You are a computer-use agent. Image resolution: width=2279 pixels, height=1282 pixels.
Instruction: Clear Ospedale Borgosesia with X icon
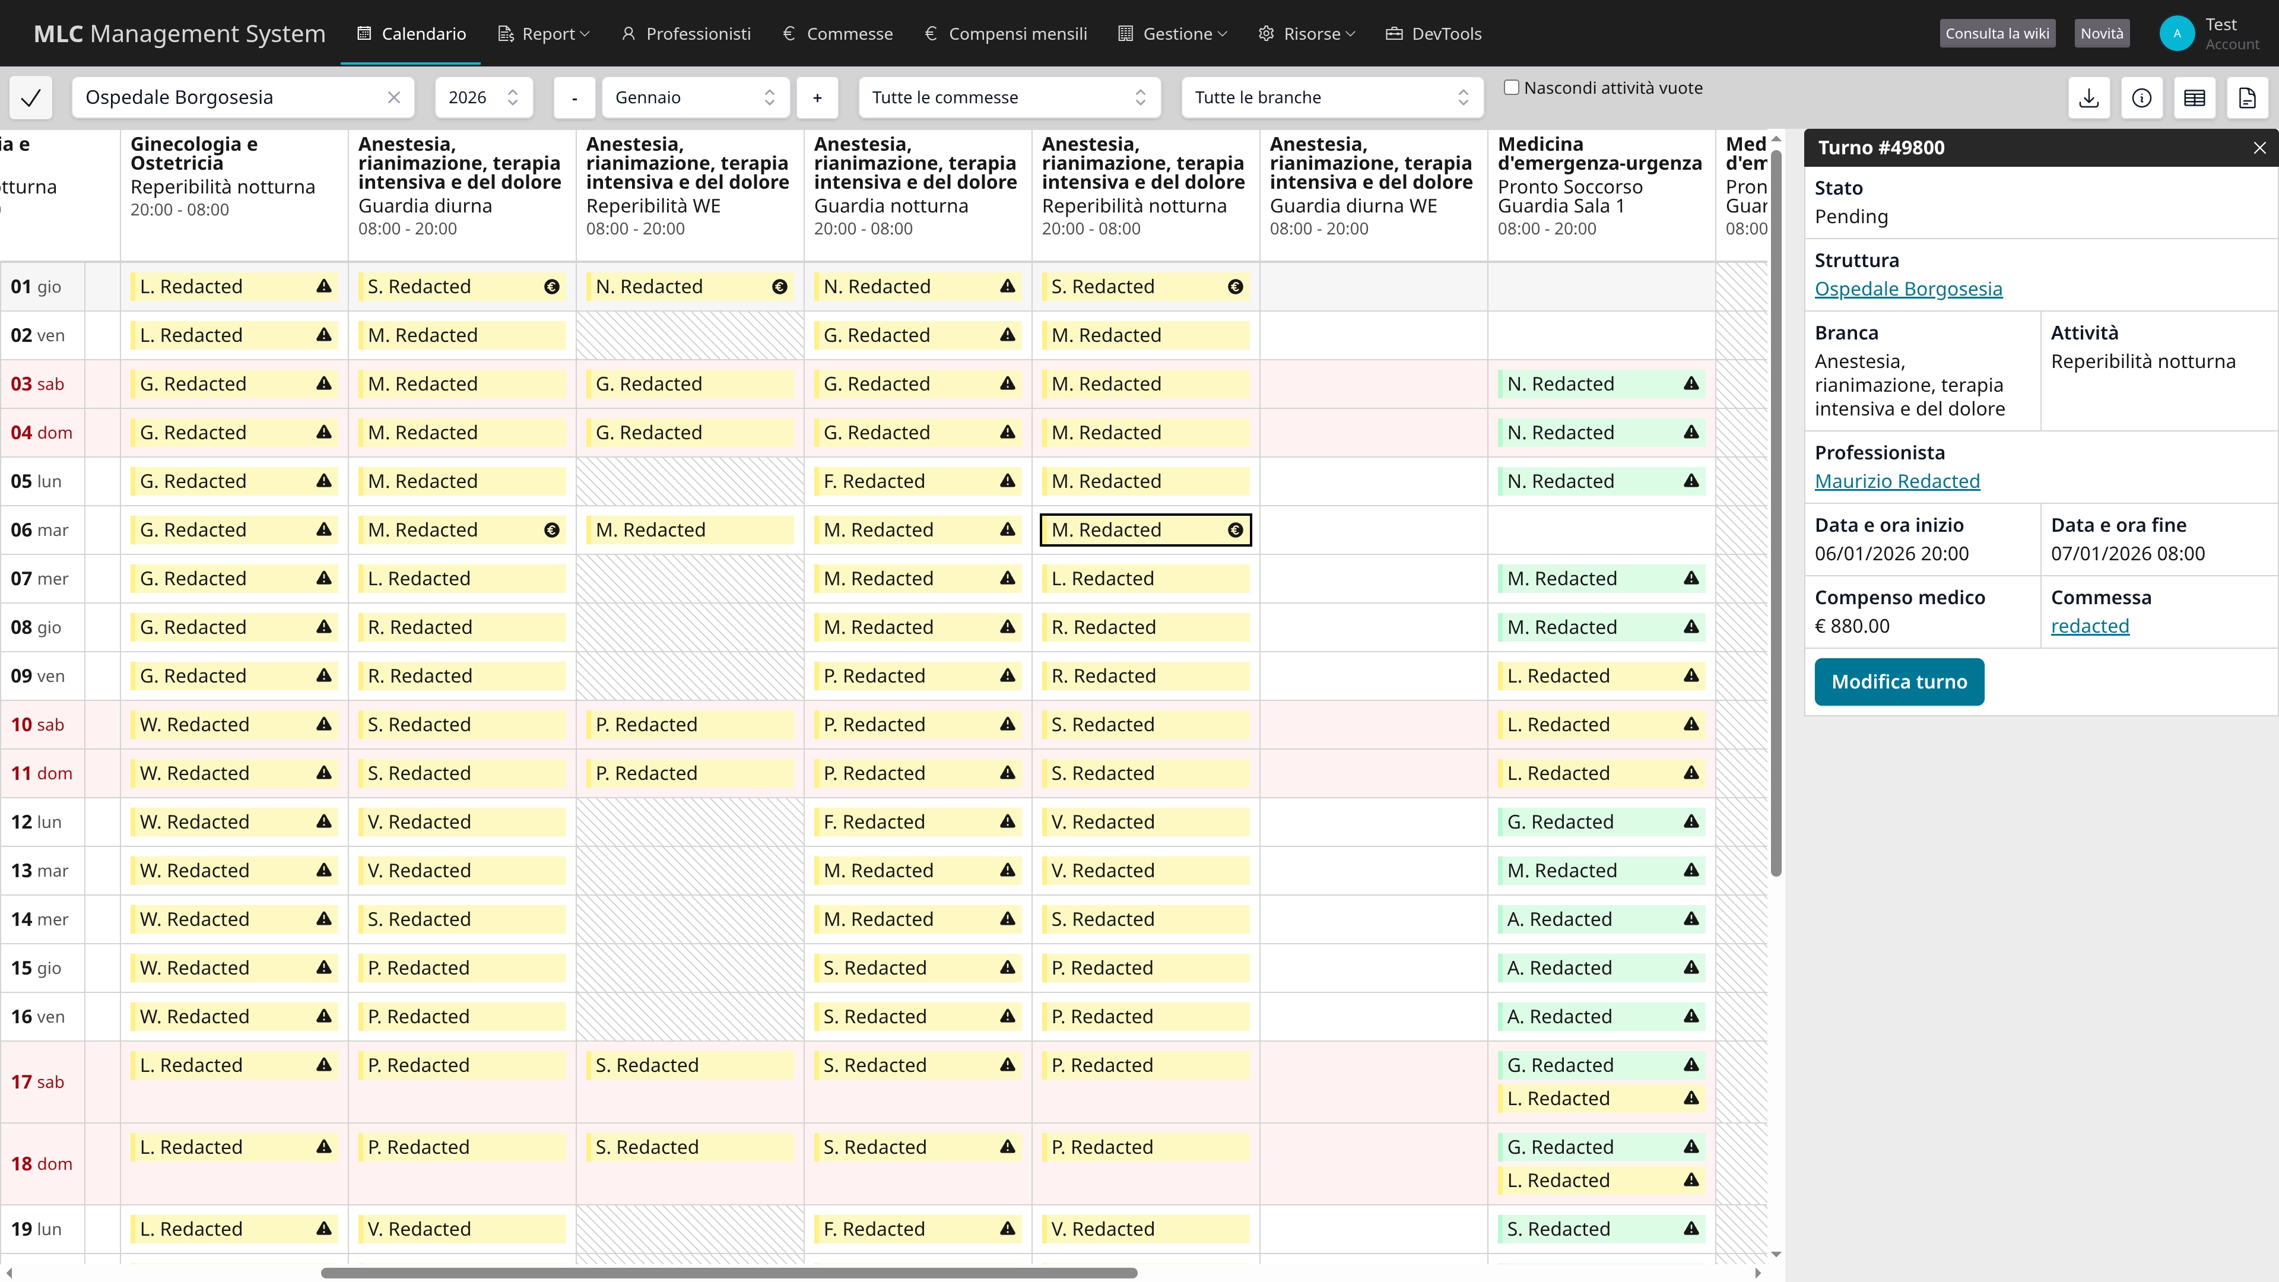393,97
